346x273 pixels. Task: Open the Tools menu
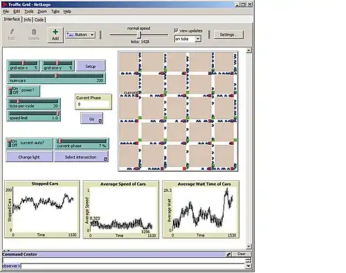[x=28, y=12]
